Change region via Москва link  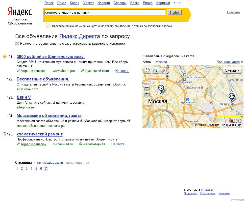click(161, 62)
